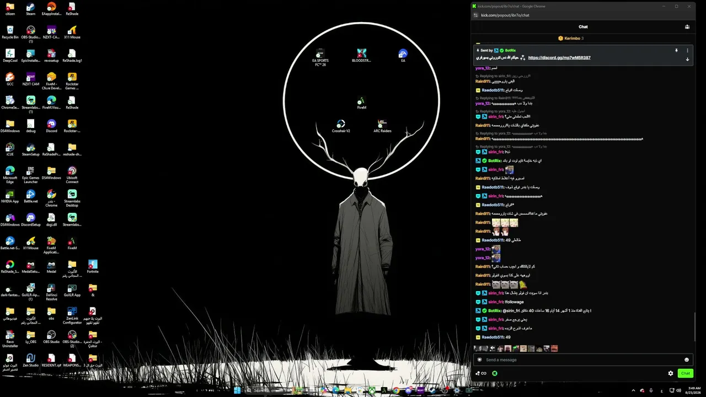View site information in Chrome address bar
The height and width of the screenshot is (397, 706).
click(475, 15)
